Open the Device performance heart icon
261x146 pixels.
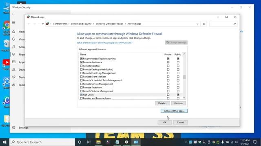point(13,77)
